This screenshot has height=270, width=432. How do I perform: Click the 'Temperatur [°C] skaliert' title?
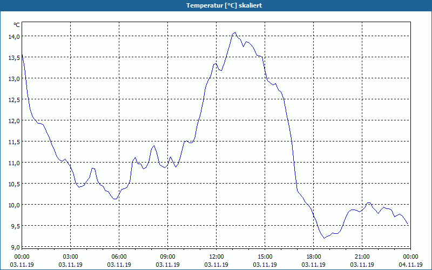(x=224, y=5)
